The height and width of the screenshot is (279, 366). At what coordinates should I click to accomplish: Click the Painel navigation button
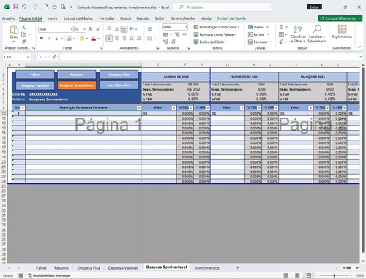click(x=35, y=74)
